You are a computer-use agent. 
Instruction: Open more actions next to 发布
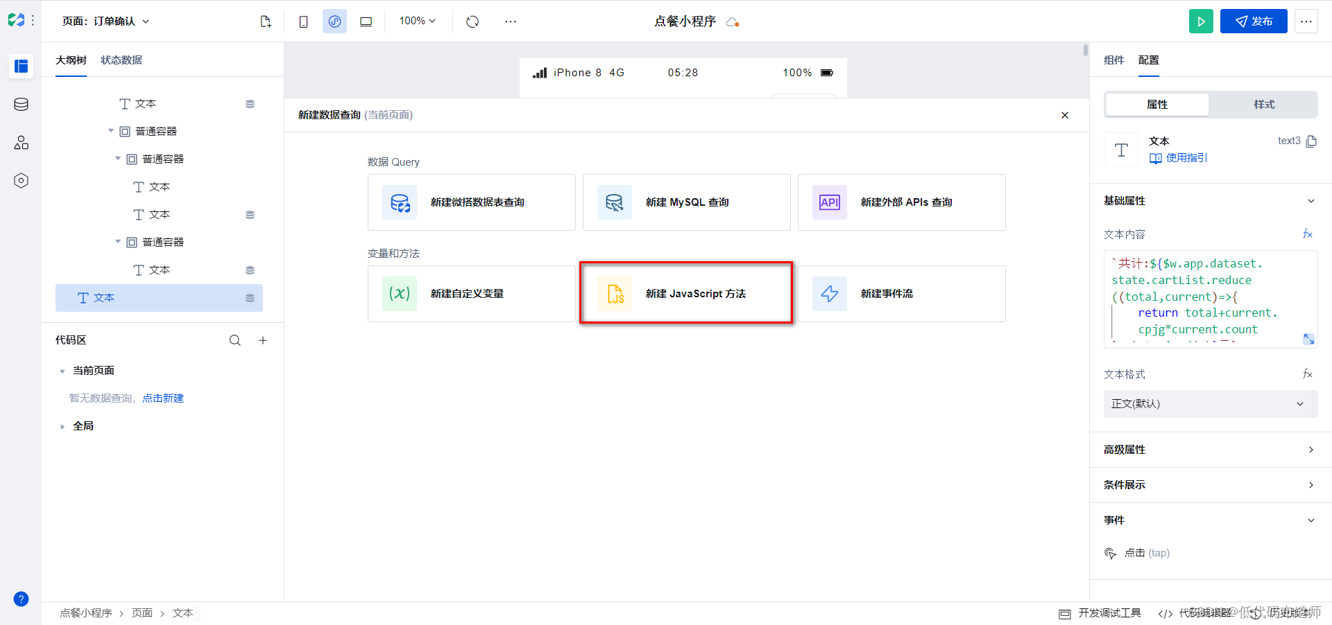pos(1306,21)
